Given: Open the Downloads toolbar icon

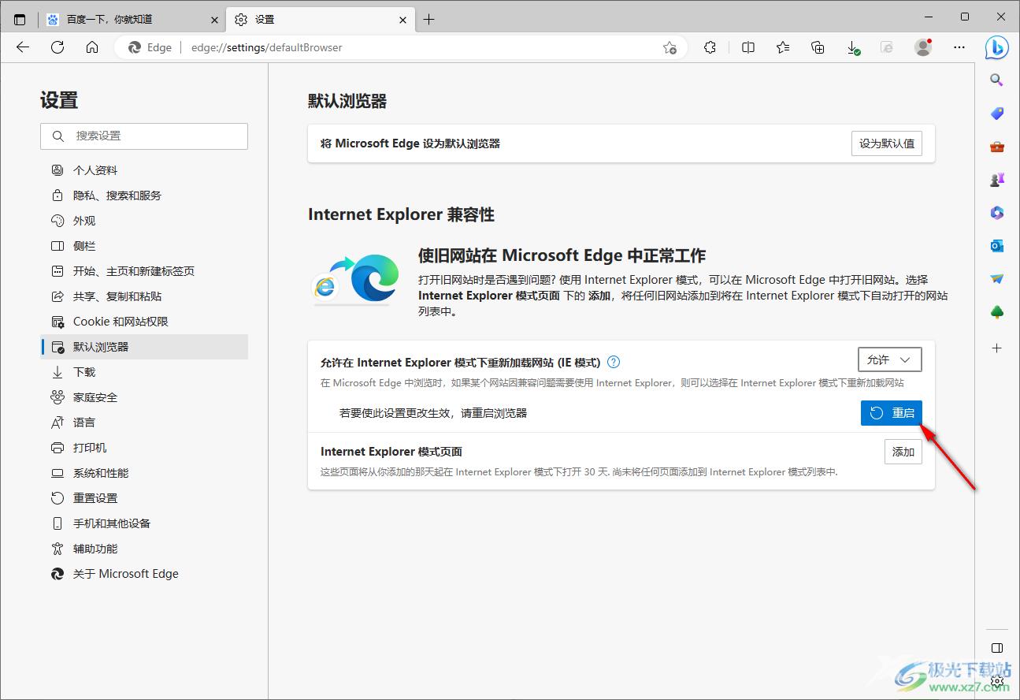Looking at the screenshot, I should tap(853, 47).
